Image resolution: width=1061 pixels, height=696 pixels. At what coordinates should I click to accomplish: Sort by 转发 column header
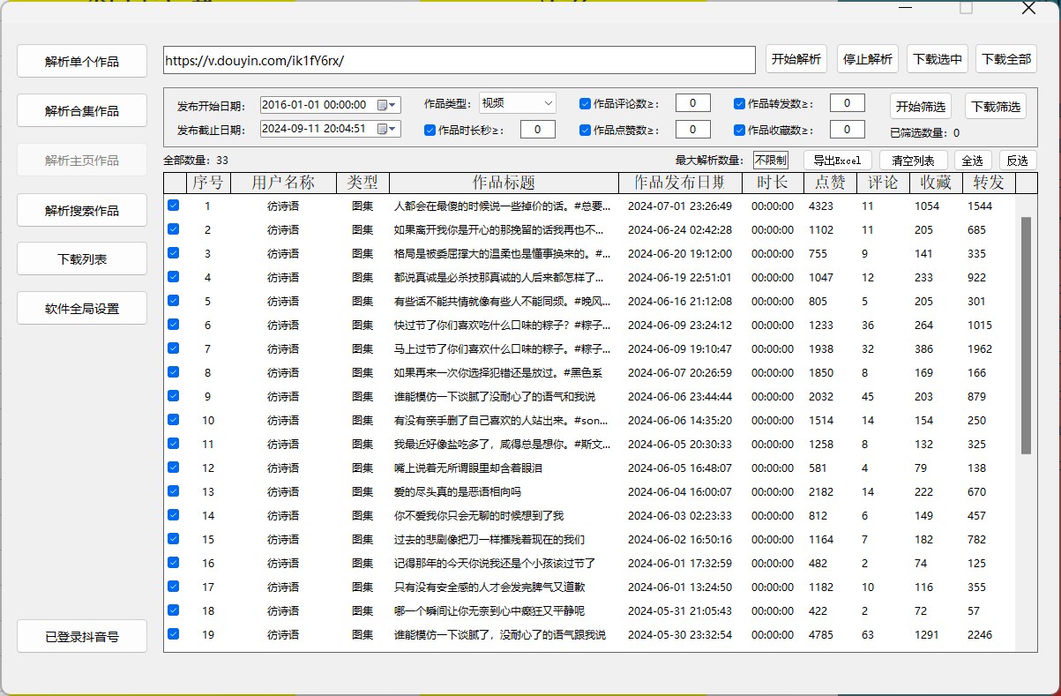click(989, 183)
